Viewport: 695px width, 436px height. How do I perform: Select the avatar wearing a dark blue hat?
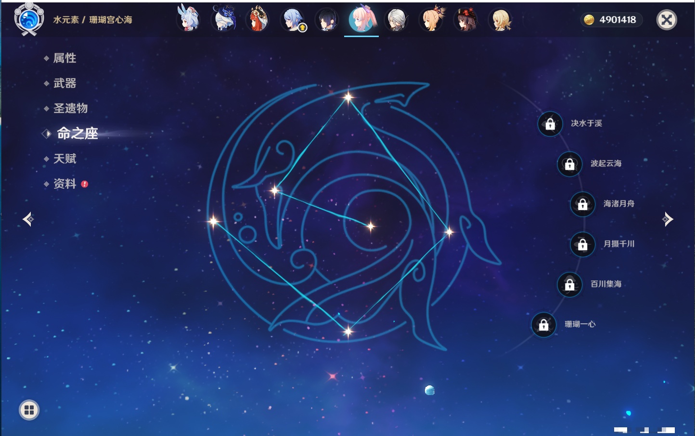click(224, 19)
